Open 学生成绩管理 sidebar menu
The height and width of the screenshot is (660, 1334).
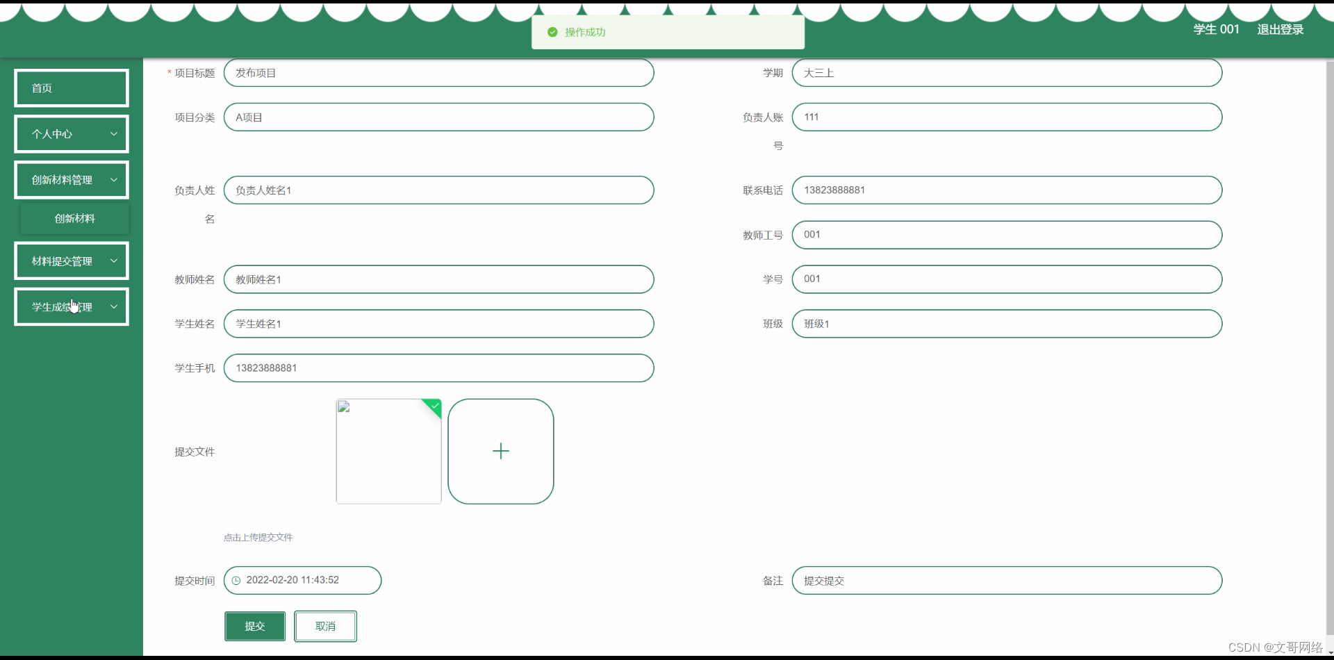click(72, 307)
